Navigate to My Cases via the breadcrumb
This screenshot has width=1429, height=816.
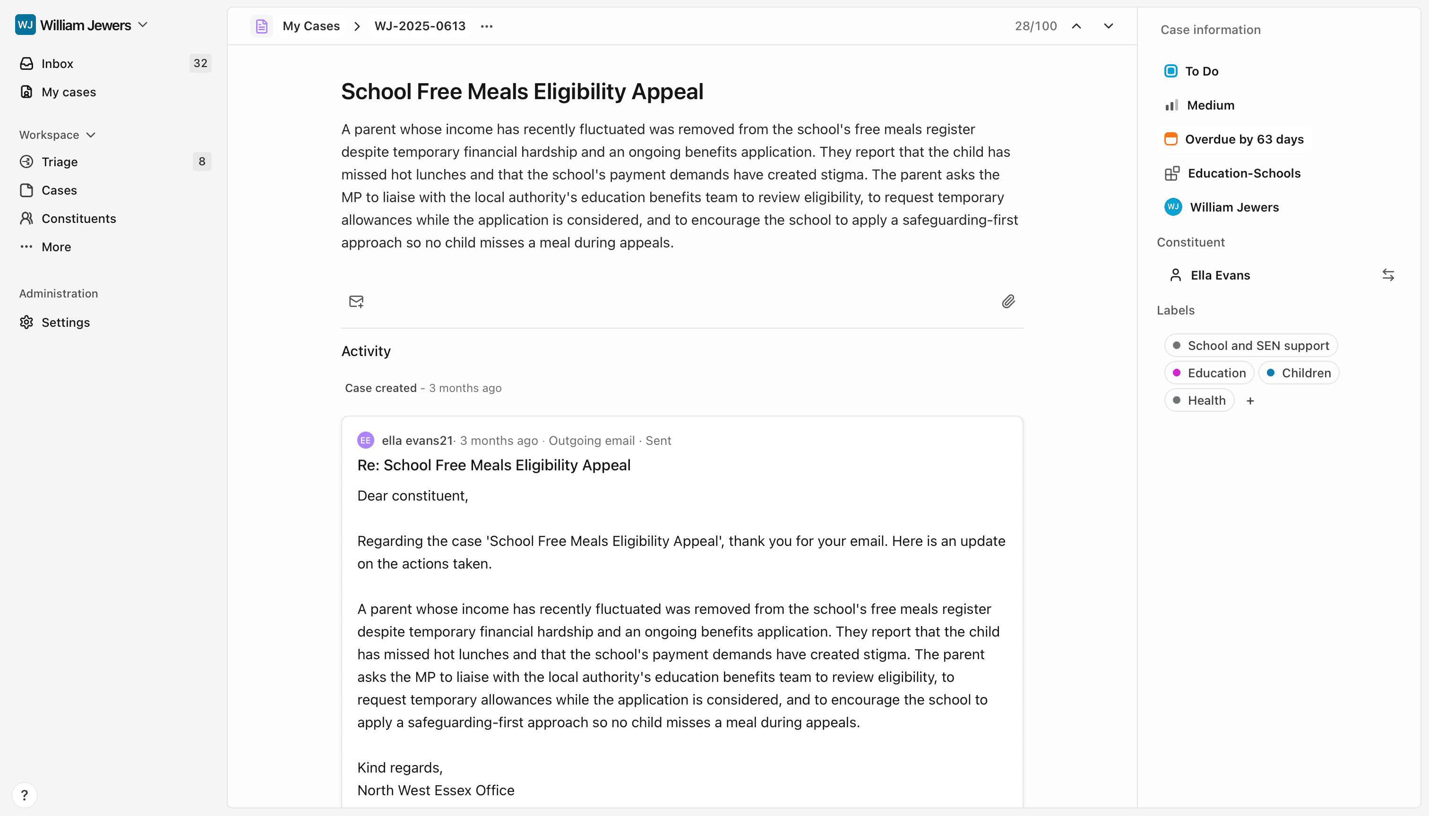point(311,26)
